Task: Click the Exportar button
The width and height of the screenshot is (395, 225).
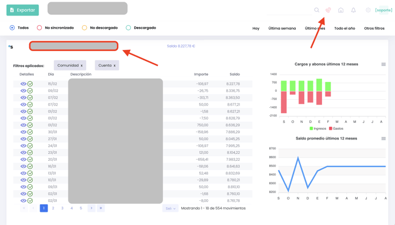Action: [22, 10]
